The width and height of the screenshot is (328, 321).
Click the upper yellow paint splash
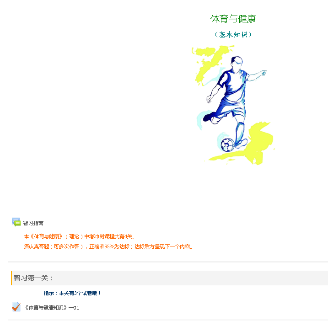[x=210, y=64]
